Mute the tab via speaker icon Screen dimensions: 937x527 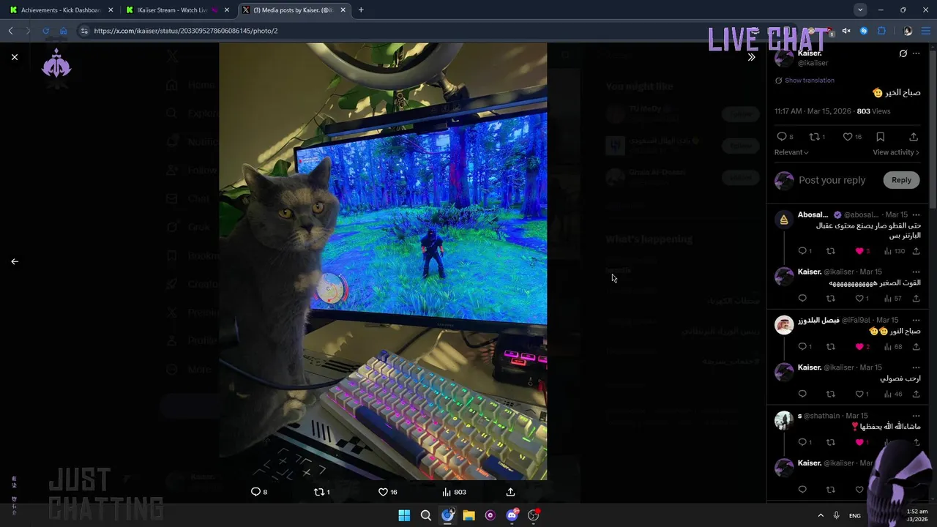(x=846, y=31)
